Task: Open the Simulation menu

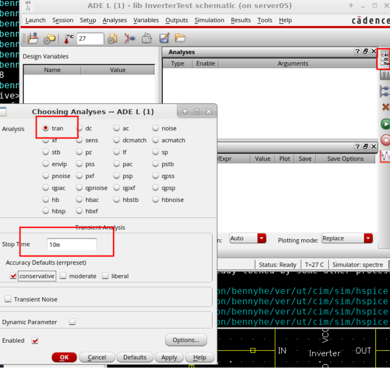Action: pyautogui.click(x=209, y=20)
